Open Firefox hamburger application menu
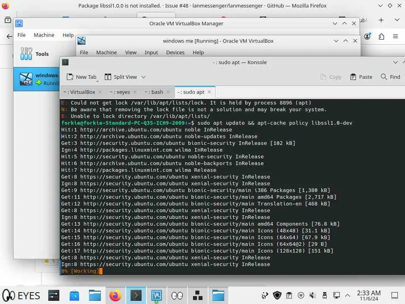Viewport: 405px width, 304px height. pyautogui.click(x=395, y=36)
